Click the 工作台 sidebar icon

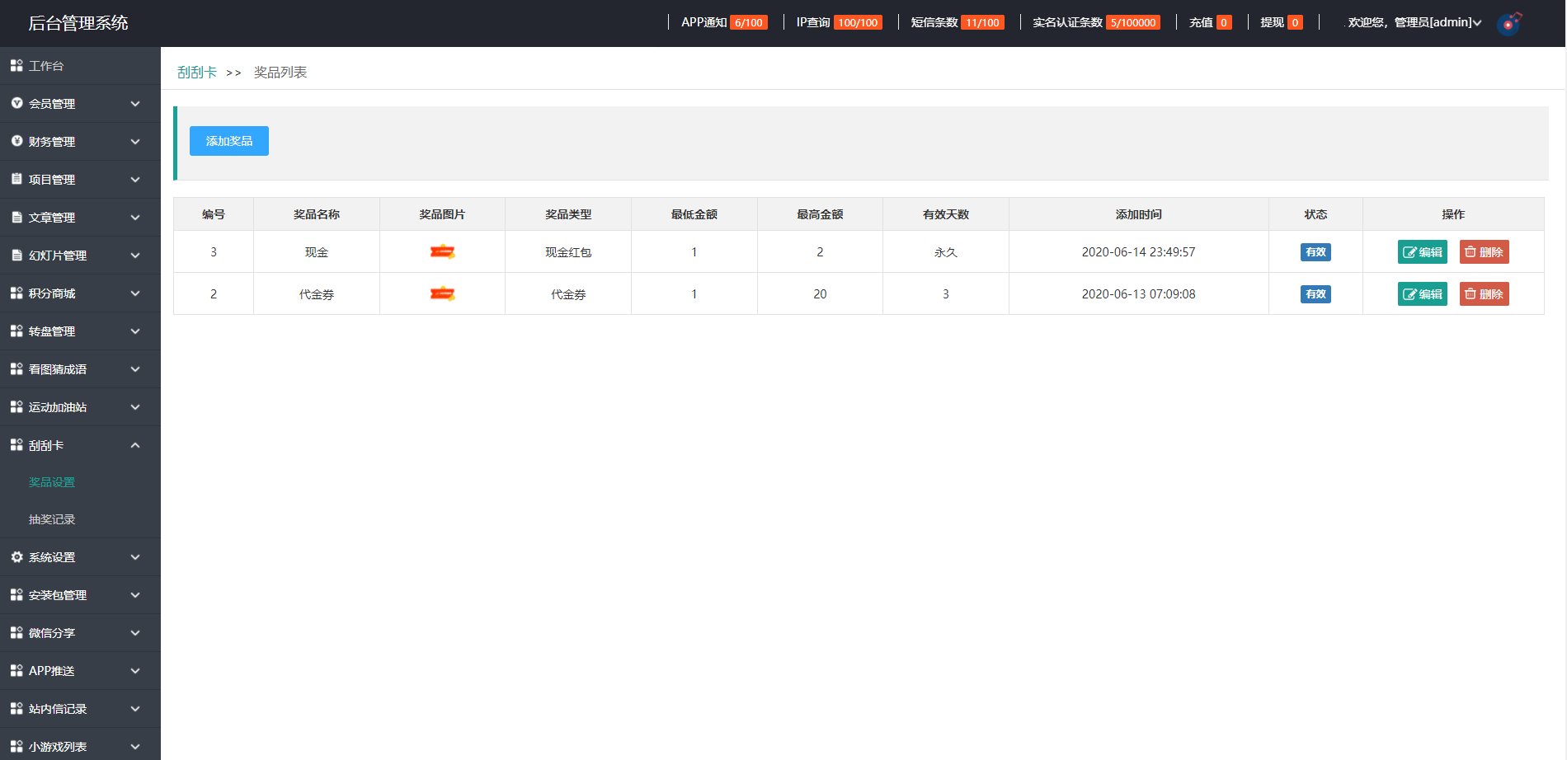tap(16, 66)
